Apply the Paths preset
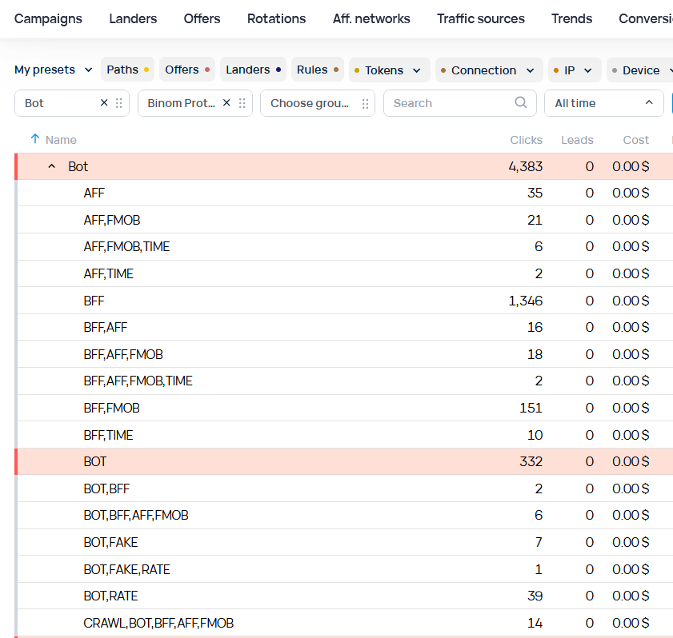Viewport: 673px width, 638px height. [x=127, y=70]
